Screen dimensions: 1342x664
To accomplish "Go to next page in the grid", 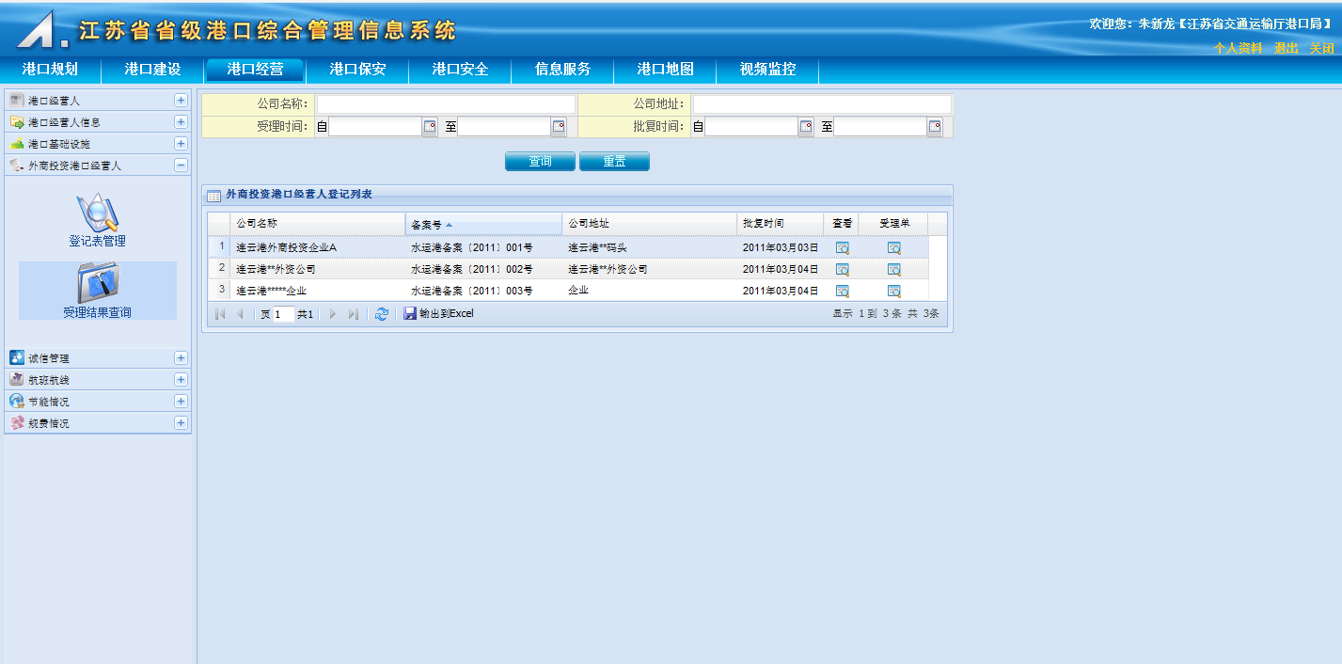I will (333, 314).
